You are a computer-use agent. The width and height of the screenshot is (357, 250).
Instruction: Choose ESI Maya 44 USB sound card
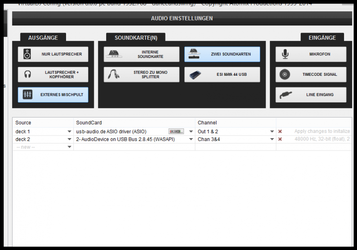coord(222,74)
